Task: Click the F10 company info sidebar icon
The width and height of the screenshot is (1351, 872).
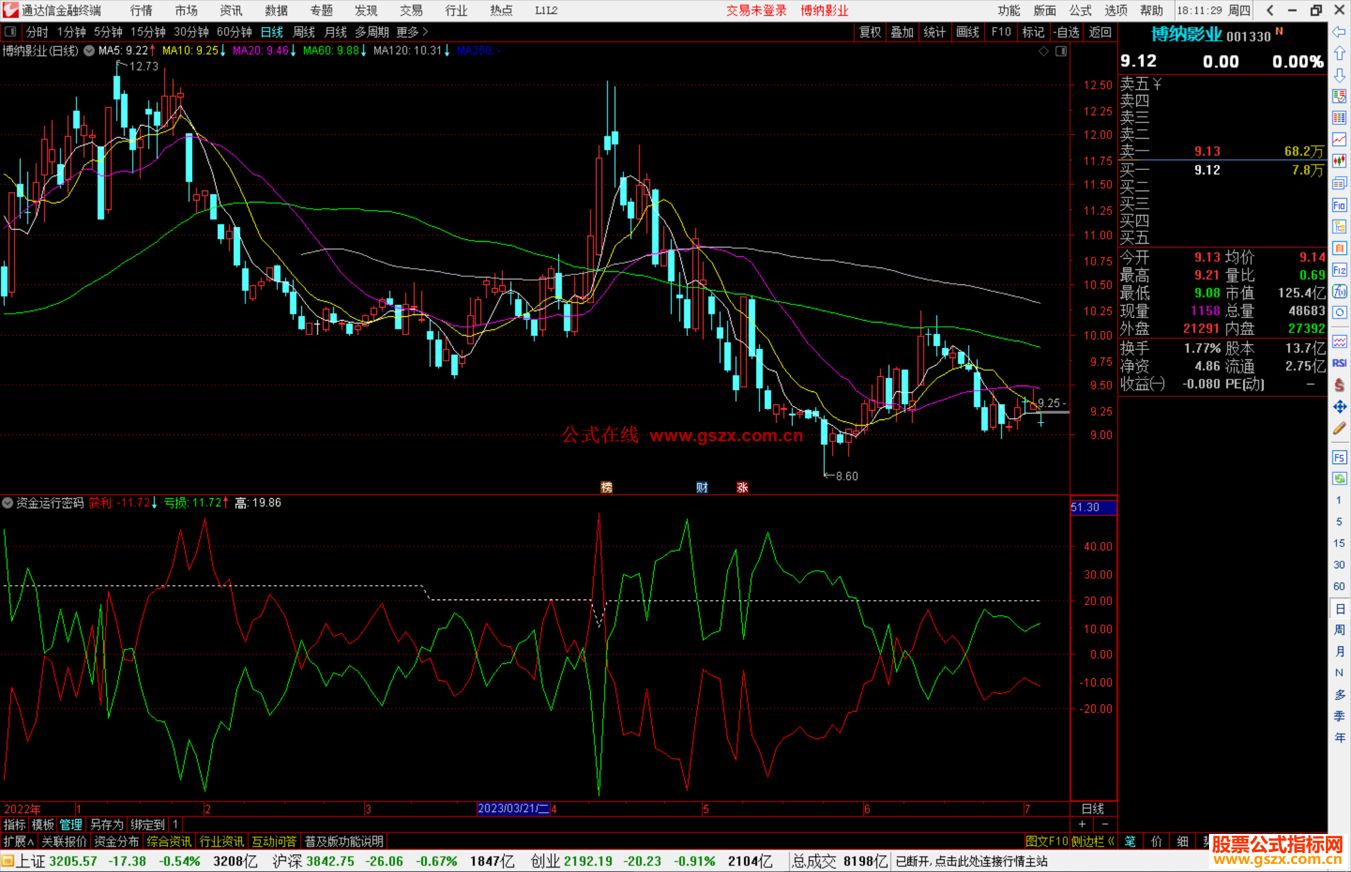Action: pos(1339,205)
